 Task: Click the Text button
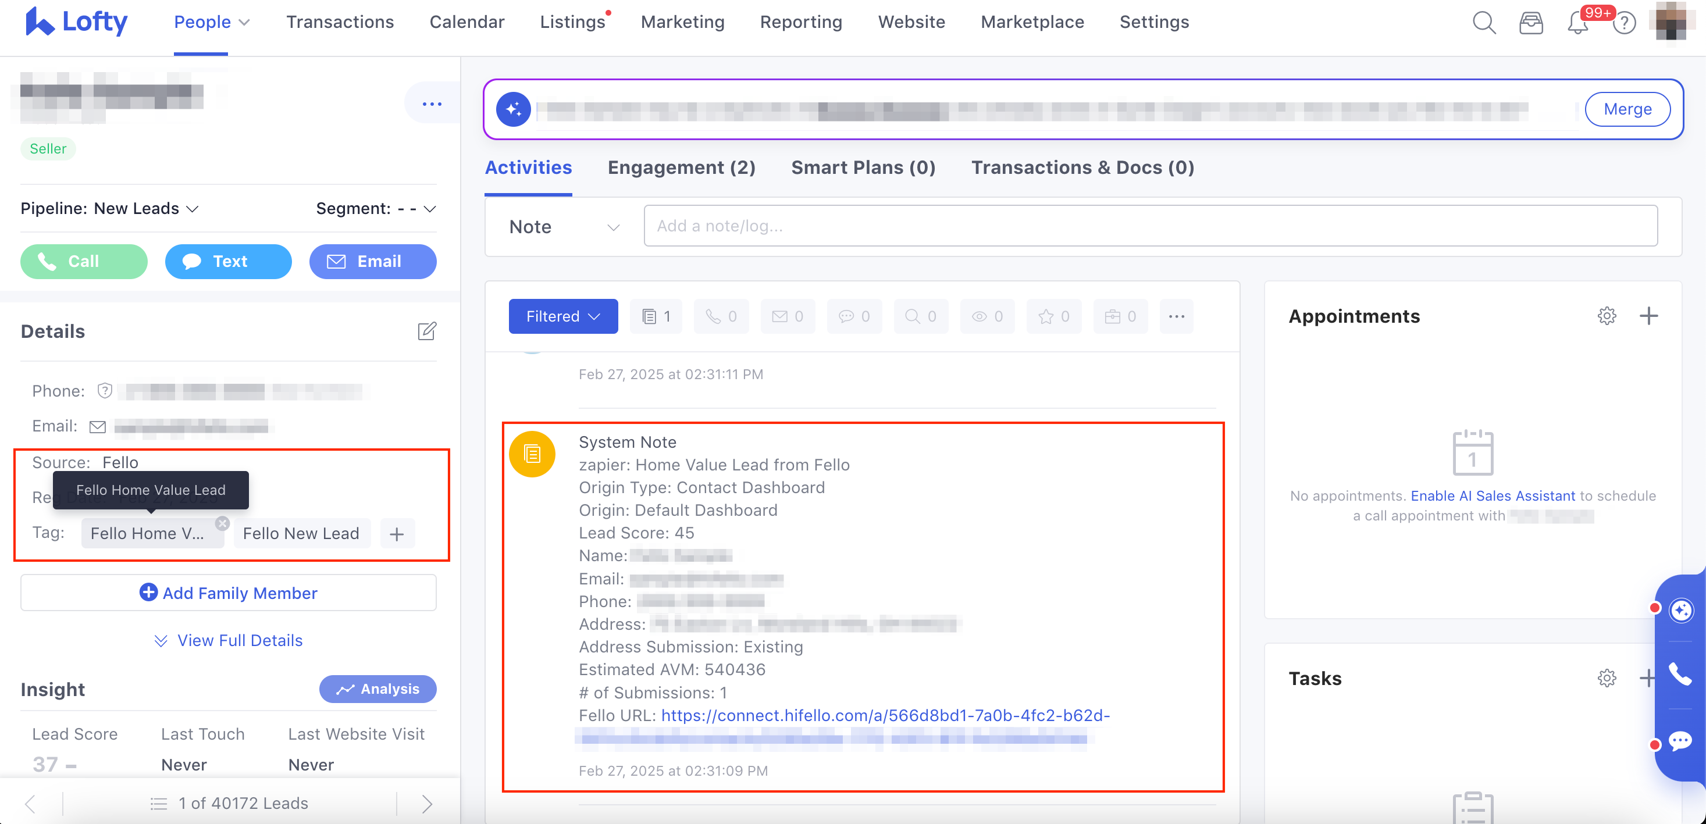click(x=229, y=262)
